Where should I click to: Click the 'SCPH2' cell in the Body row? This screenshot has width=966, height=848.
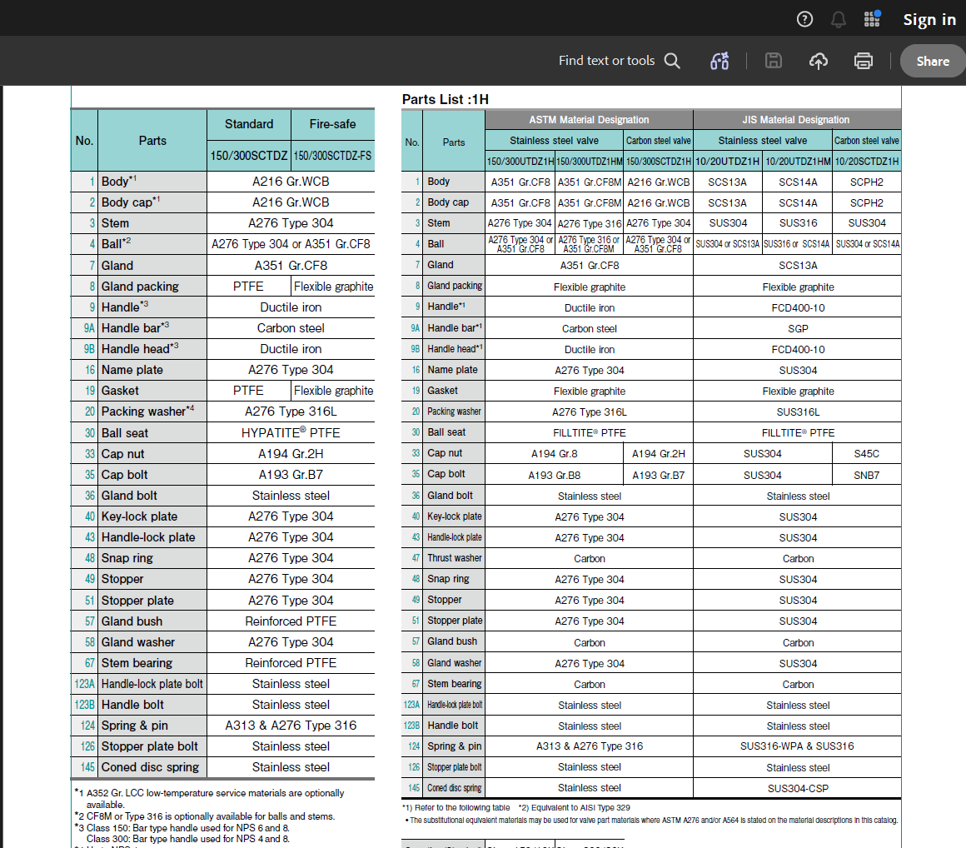[x=866, y=182]
